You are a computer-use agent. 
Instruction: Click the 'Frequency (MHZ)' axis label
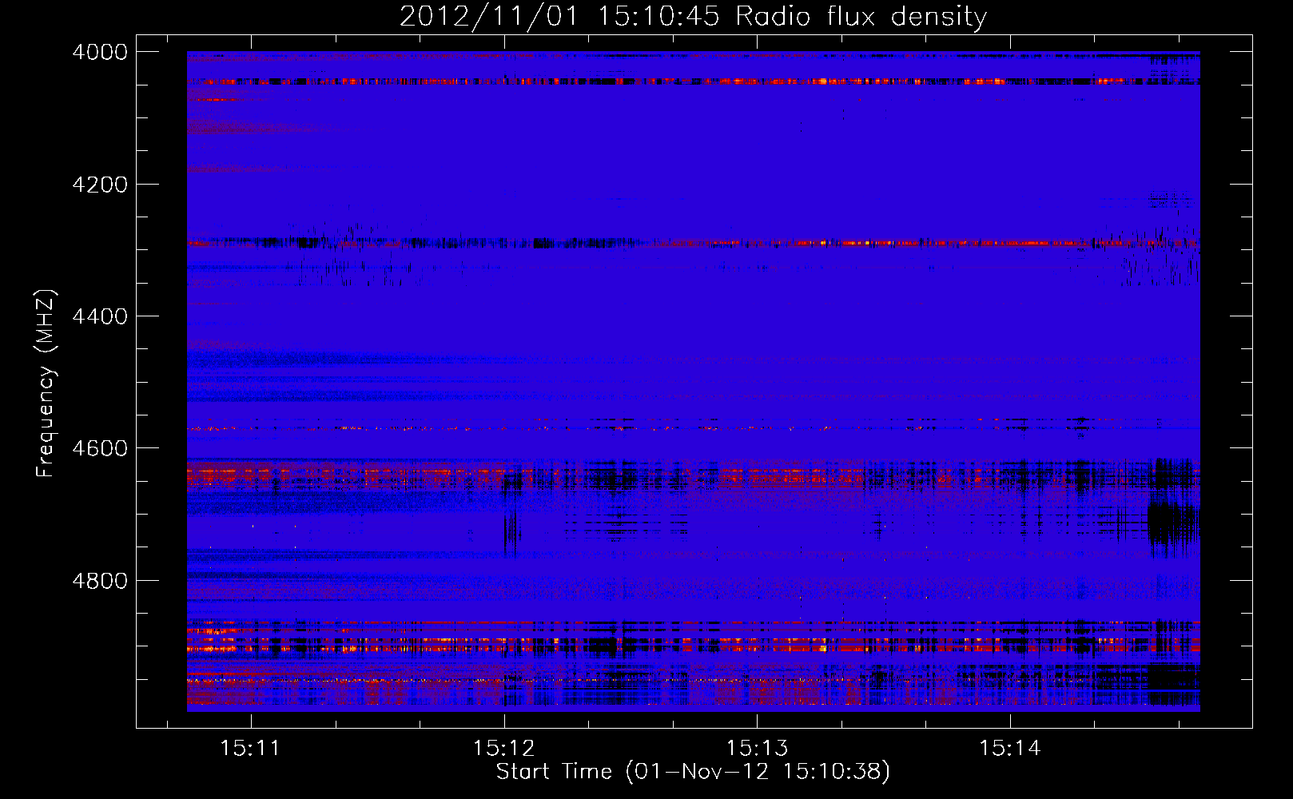click(46, 384)
